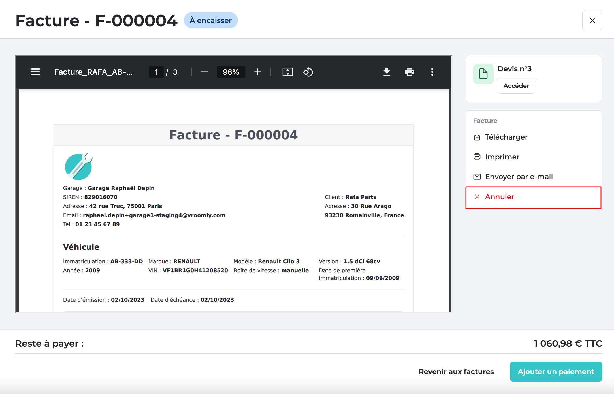
Task: Click the Modèle Renault Clio 3 text
Action: coord(267,261)
